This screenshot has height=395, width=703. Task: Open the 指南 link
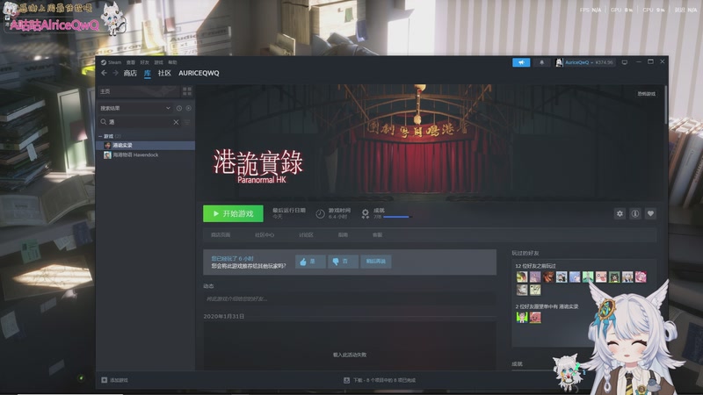coord(343,234)
